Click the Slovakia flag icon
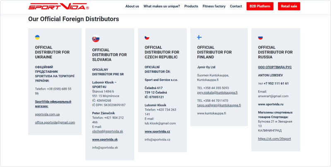The height and width of the screenshot is (167, 331). 96,39
